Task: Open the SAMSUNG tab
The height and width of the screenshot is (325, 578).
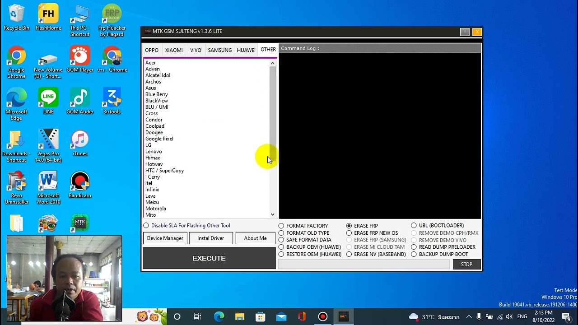Action: [220, 50]
